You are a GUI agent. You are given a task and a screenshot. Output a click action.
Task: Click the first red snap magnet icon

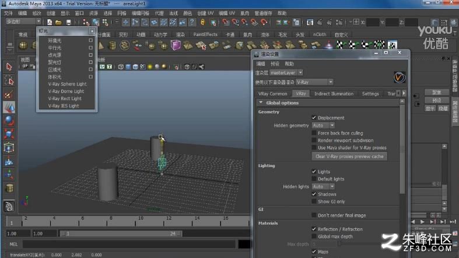click(225, 22)
